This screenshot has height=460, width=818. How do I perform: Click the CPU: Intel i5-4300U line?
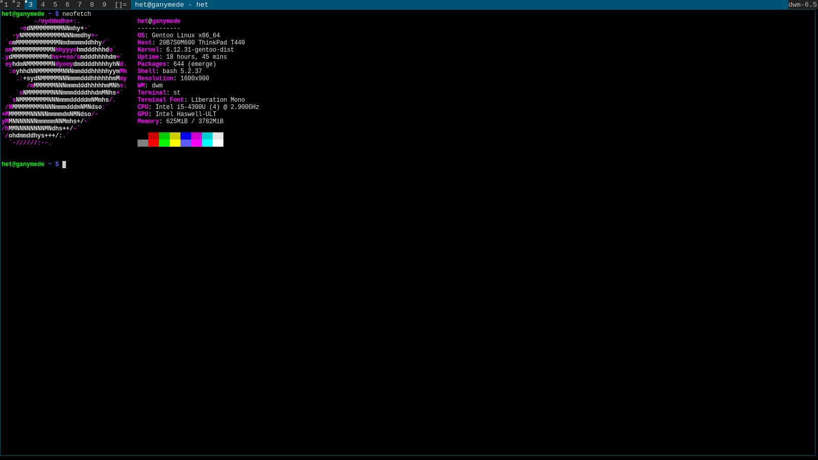[x=198, y=107]
